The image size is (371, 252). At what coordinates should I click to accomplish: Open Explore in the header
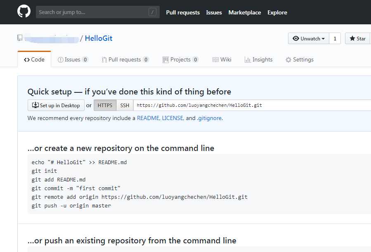click(277, 12)
